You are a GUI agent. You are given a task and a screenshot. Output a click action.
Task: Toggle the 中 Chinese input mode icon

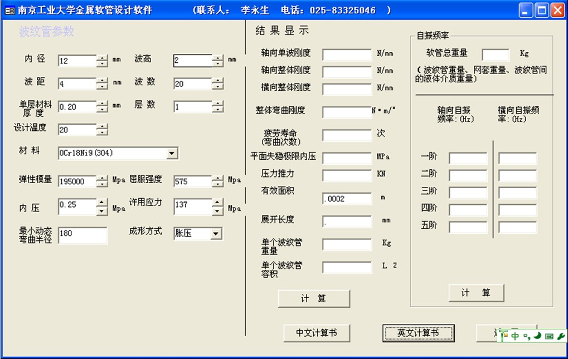pos(515,336)
